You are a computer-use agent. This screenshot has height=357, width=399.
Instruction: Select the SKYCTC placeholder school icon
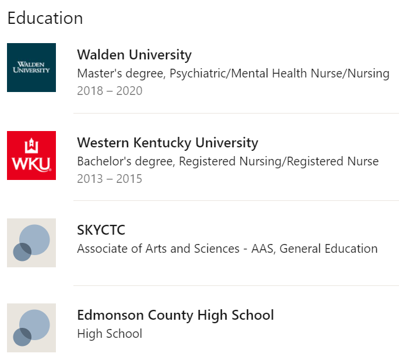point(31,243)
